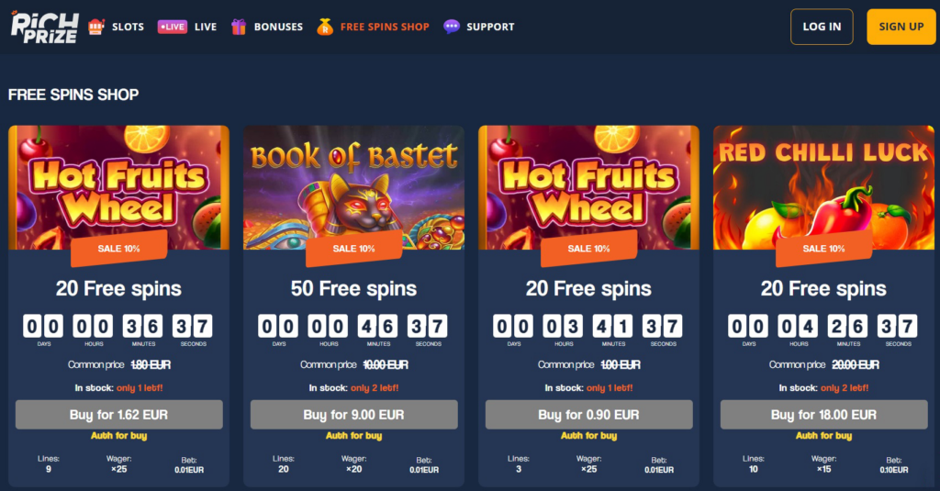Buy the first Hot Fruits Wheel spins for 1.62 EUR

tap(118, 414)
